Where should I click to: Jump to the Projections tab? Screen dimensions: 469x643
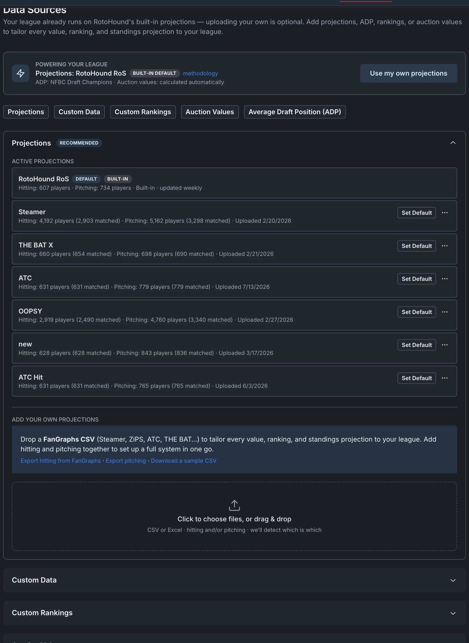pos(26,112)
